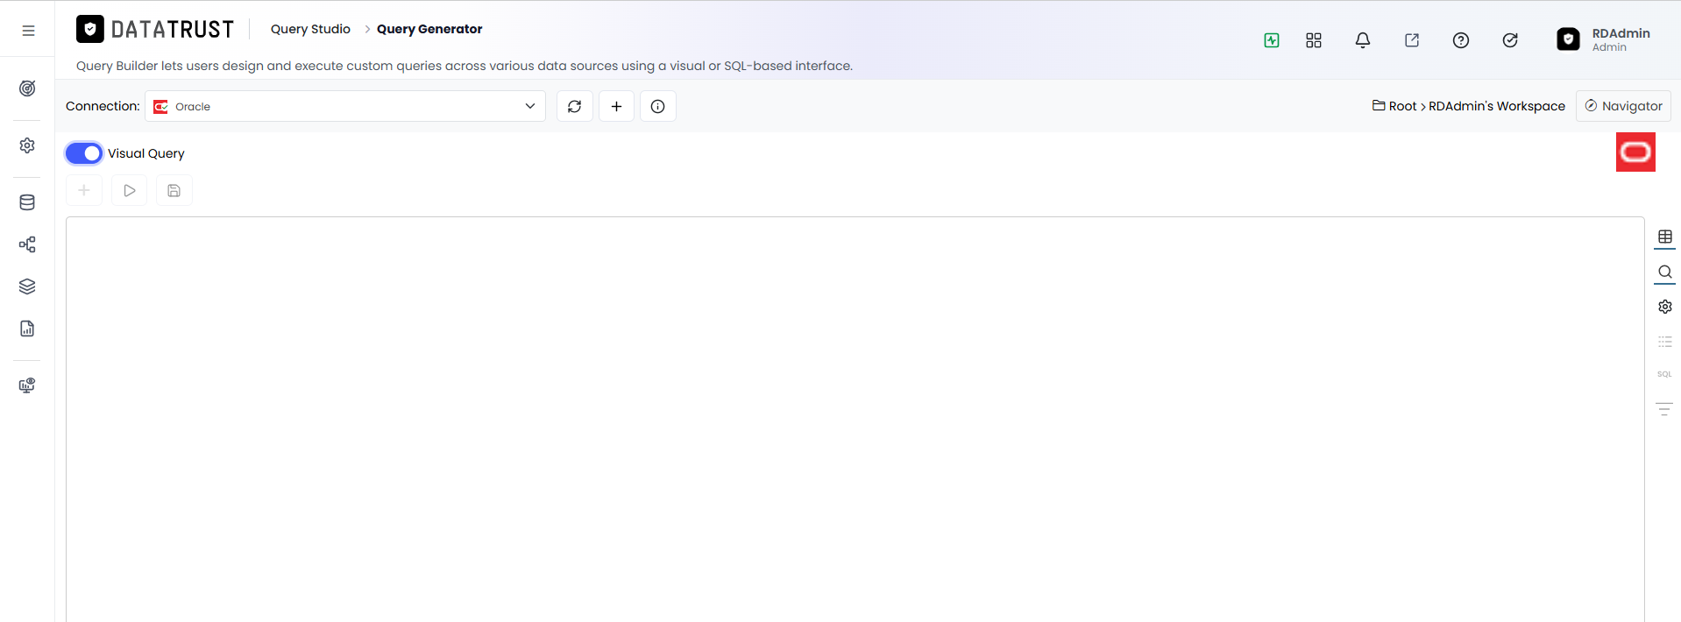Open the Oracle connection dropdown
Screen dimensions: 1681x622
345,106
